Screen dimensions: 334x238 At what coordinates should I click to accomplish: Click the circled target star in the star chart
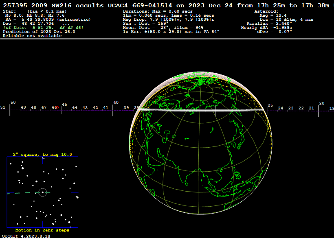tap(43, 192)
